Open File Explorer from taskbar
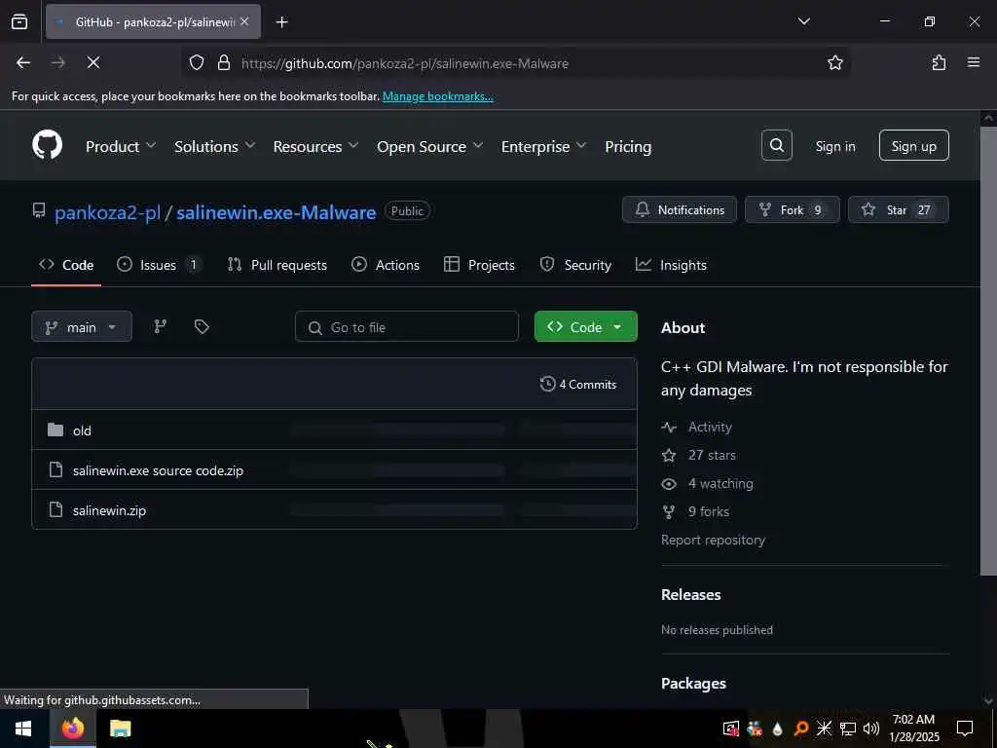The height and width of the screenshot is (748, 997). [x=120, y=729]
